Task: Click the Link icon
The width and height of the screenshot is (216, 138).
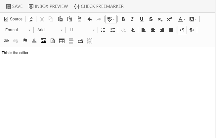Action: (6, 41)
